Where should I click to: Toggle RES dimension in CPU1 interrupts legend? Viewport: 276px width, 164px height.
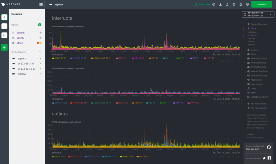(x=137, y=103)
